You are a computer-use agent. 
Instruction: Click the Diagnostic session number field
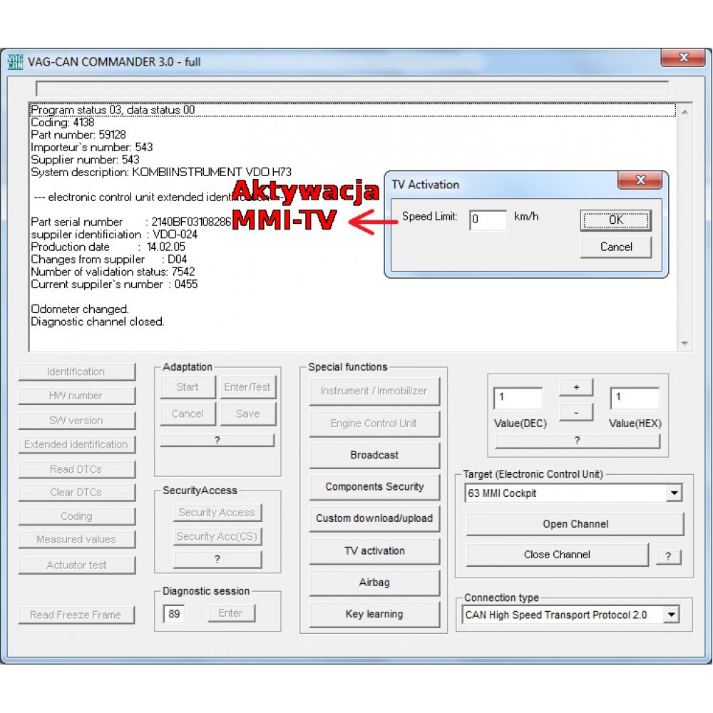click(173, 614)
